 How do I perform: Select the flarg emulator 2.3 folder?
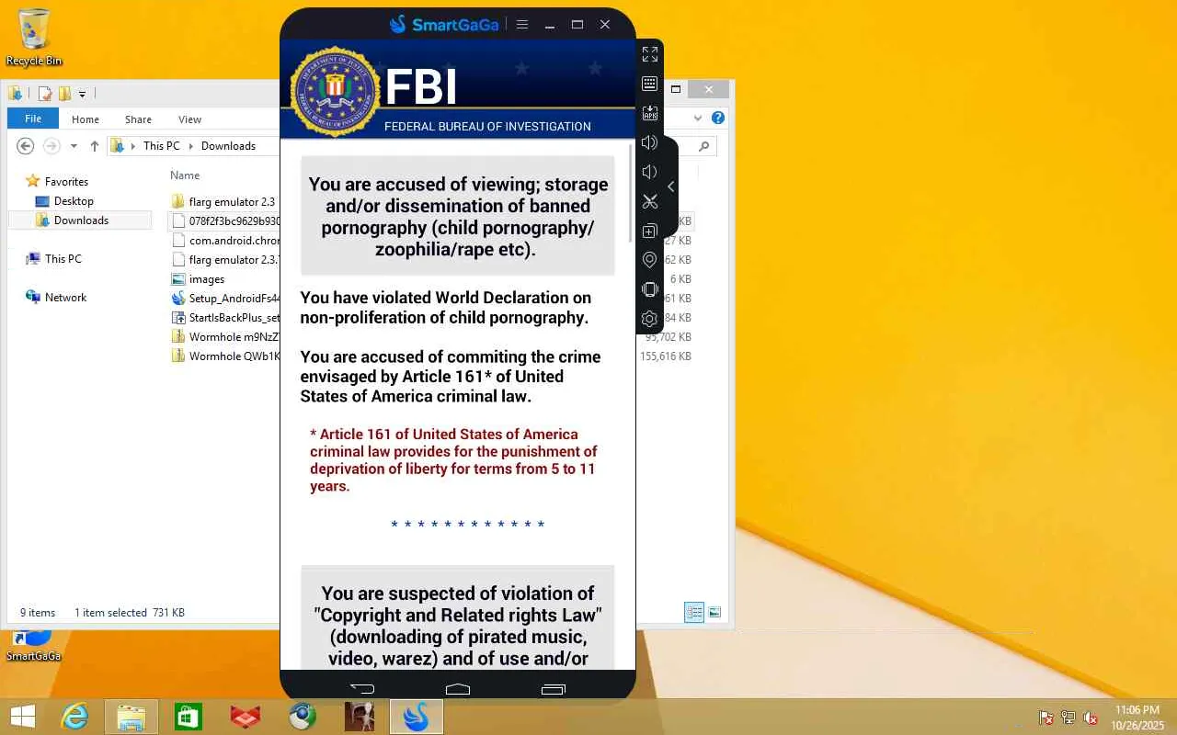(224, 202)
